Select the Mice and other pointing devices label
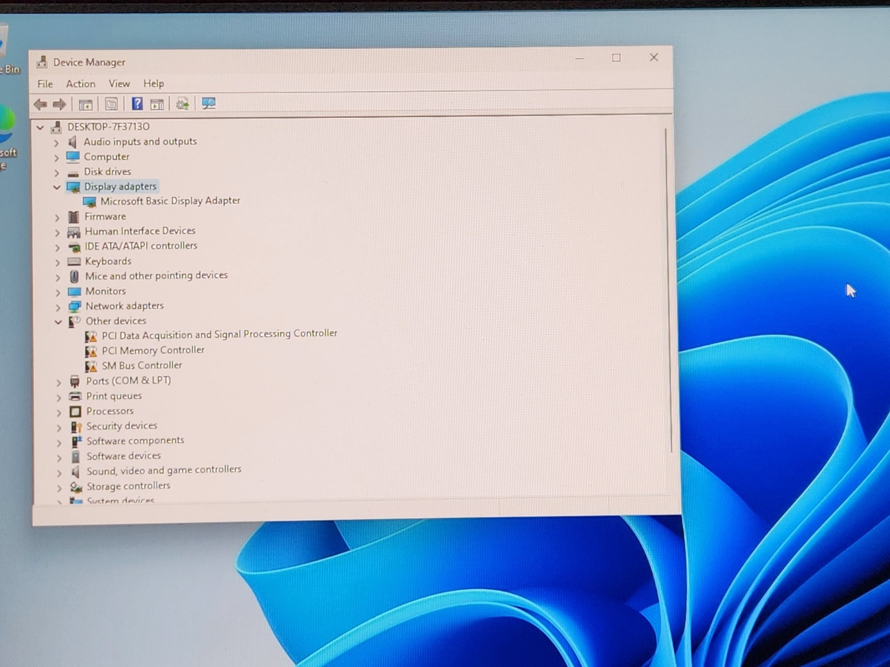The width and height of the screenshot is (890, 667). pyautogui.click(x=156, y=276)
